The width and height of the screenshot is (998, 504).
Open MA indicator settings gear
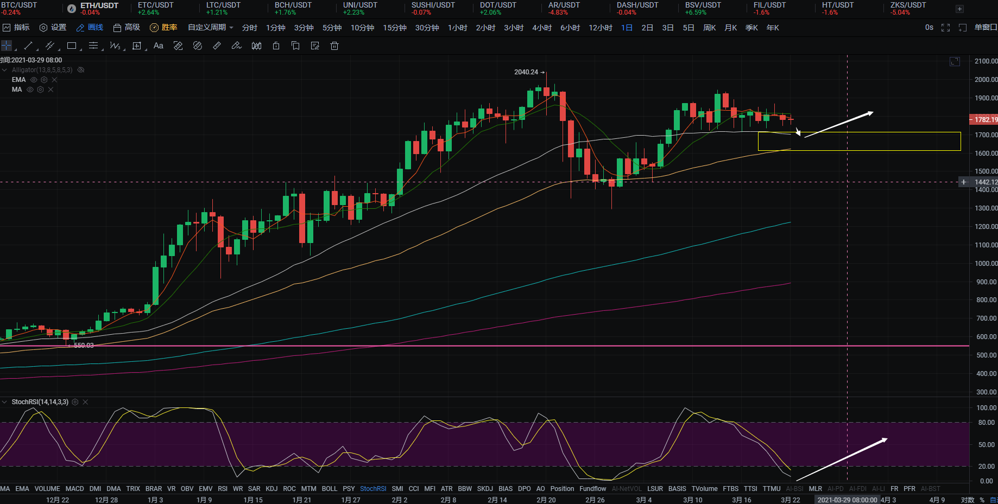click(x=40, y=90)
